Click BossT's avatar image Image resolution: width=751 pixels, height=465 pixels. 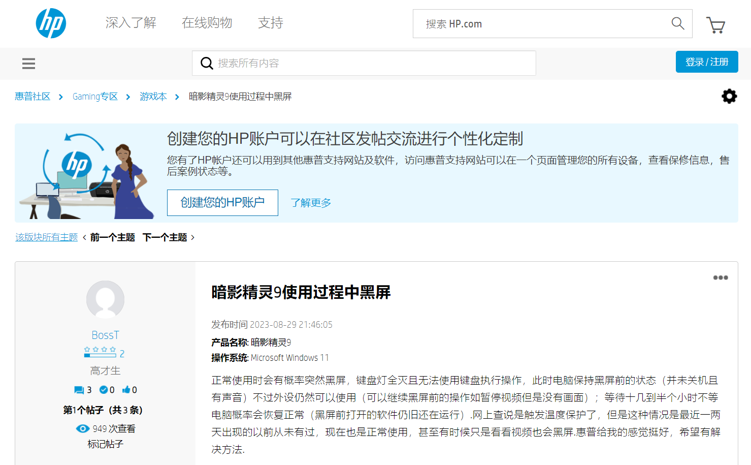click(x=106, y=300)
